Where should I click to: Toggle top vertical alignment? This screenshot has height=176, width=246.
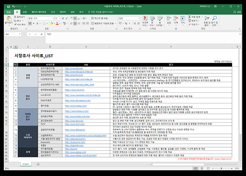tap(72, 18)
